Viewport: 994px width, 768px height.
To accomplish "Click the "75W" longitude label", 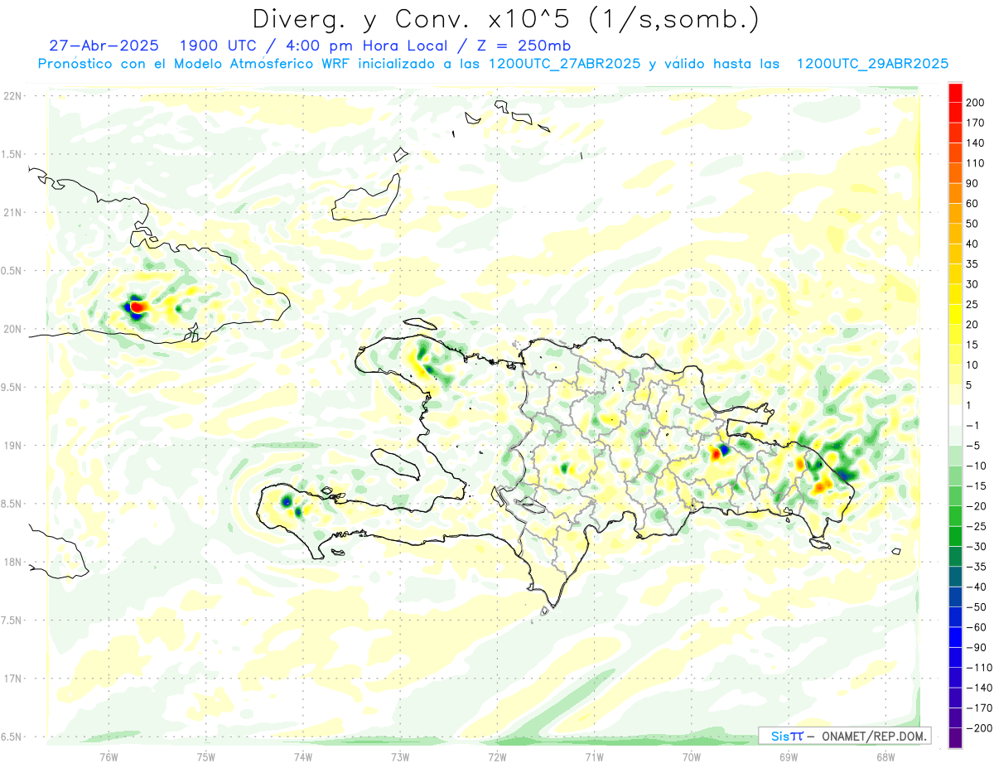I will click(x=206, y=756).
